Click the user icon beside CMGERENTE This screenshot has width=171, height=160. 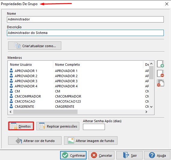(x=11, y=106)
